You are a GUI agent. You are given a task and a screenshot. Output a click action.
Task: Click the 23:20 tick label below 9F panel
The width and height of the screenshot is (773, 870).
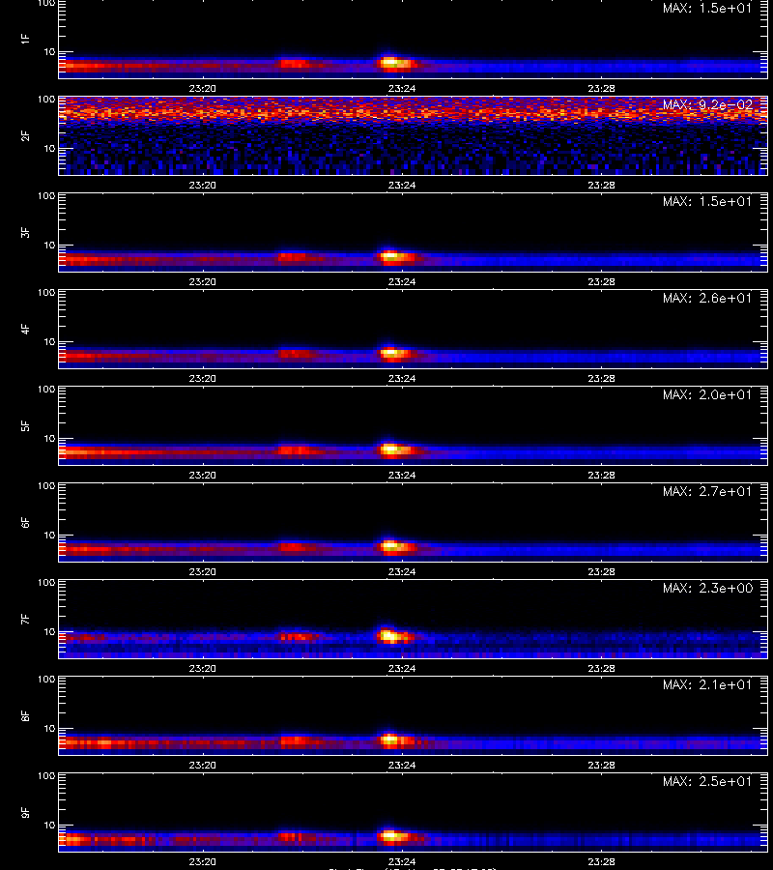pos(202,861)
